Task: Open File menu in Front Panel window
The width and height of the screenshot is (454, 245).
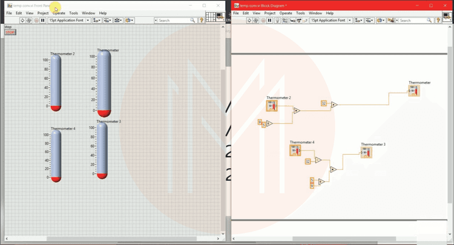Action: [9, 13]
